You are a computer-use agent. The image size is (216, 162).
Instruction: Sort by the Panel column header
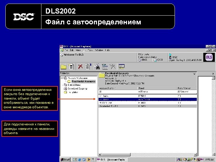[x=157, y=88]
